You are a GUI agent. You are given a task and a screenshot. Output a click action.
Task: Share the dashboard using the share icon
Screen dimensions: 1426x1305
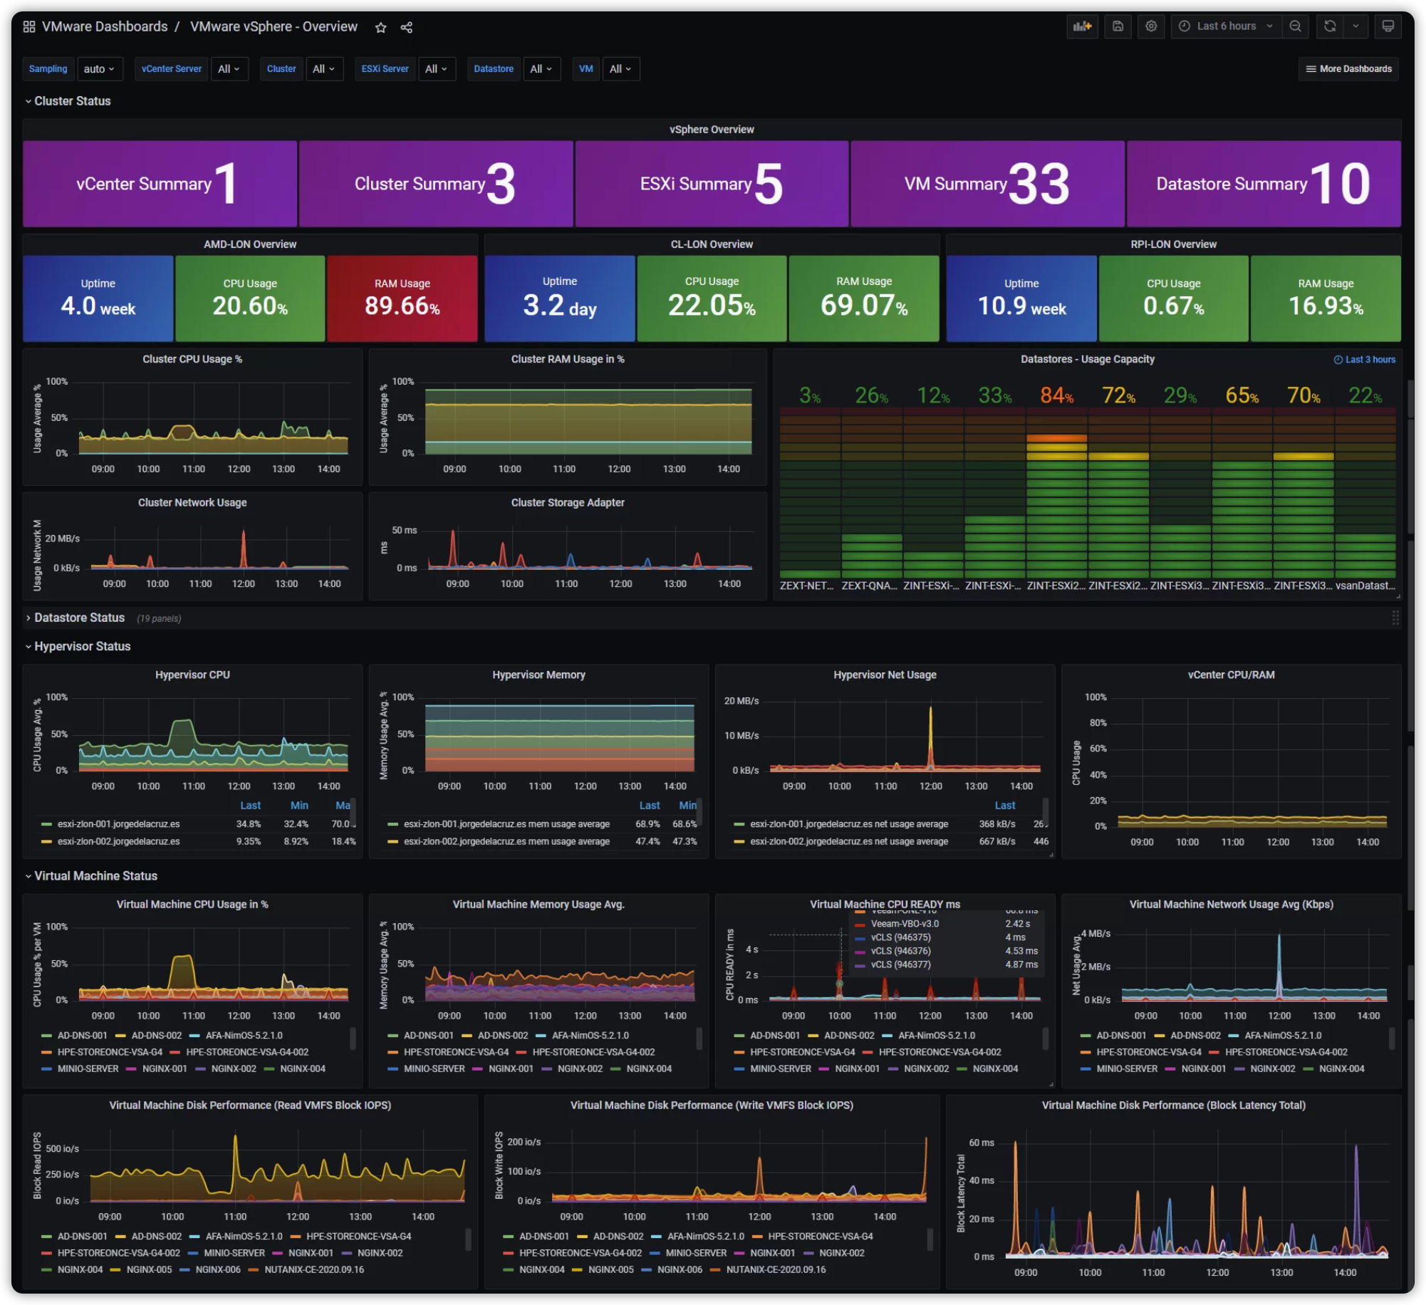pyautogui.click(x=407, y=27)
